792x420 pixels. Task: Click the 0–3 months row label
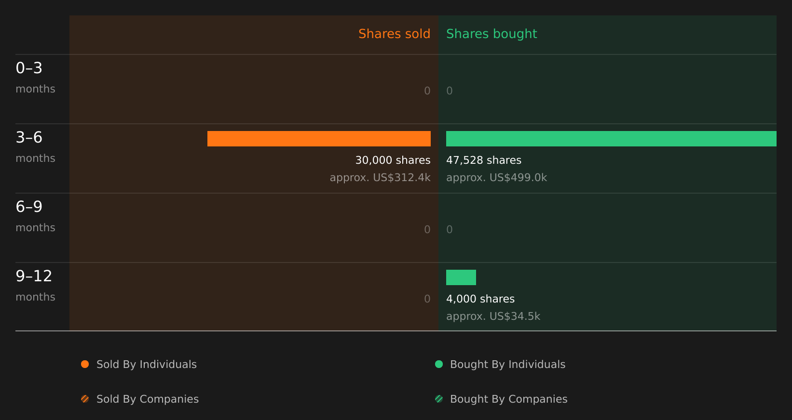coord(35,78)
